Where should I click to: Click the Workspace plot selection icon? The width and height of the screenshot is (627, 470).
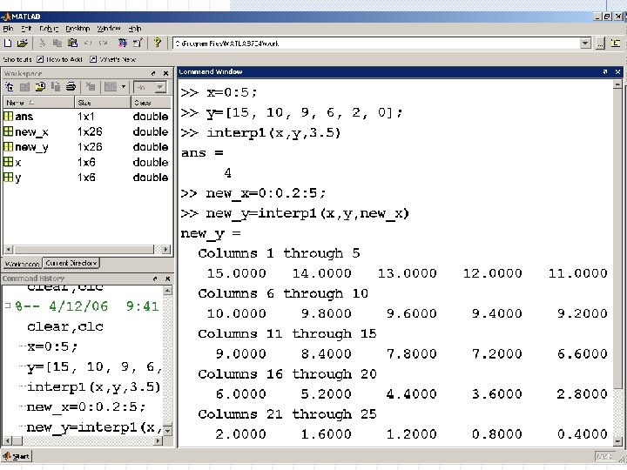click(111, 87)
